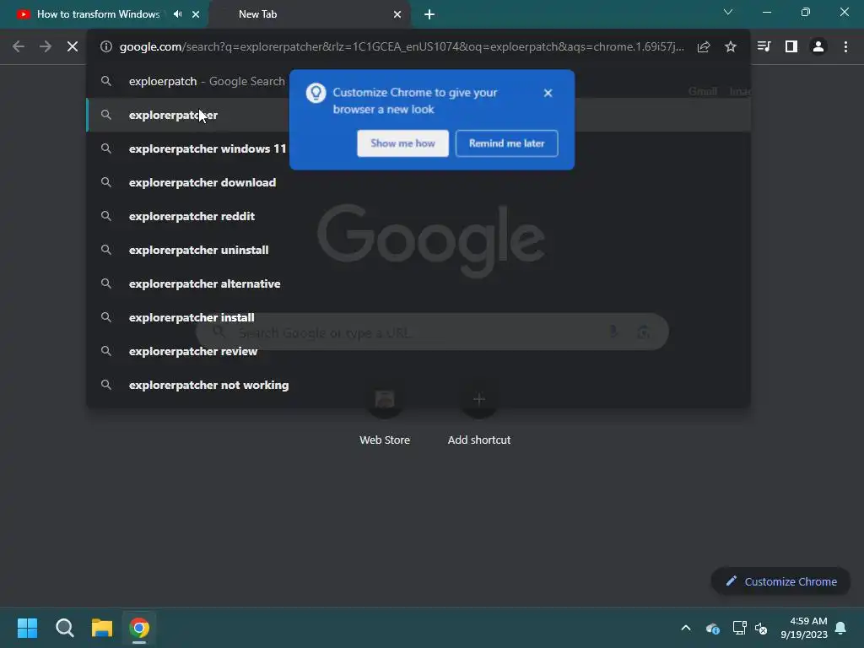Bookmark this tab with the star

[x=731, y=47]
